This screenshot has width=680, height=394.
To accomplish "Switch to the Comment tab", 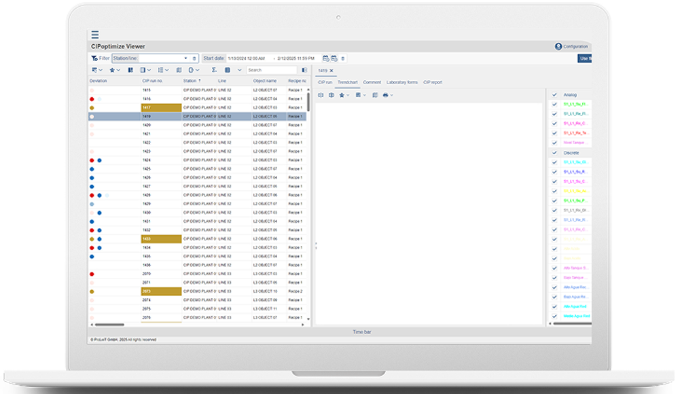I will (372, 82).
